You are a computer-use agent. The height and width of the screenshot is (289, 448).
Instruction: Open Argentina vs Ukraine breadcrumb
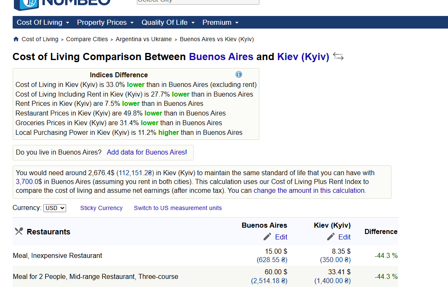[x=144, y=39]
